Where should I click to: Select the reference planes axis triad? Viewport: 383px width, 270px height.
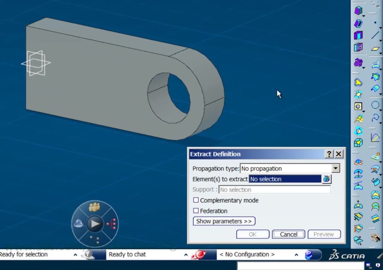[x=36, y=63]
